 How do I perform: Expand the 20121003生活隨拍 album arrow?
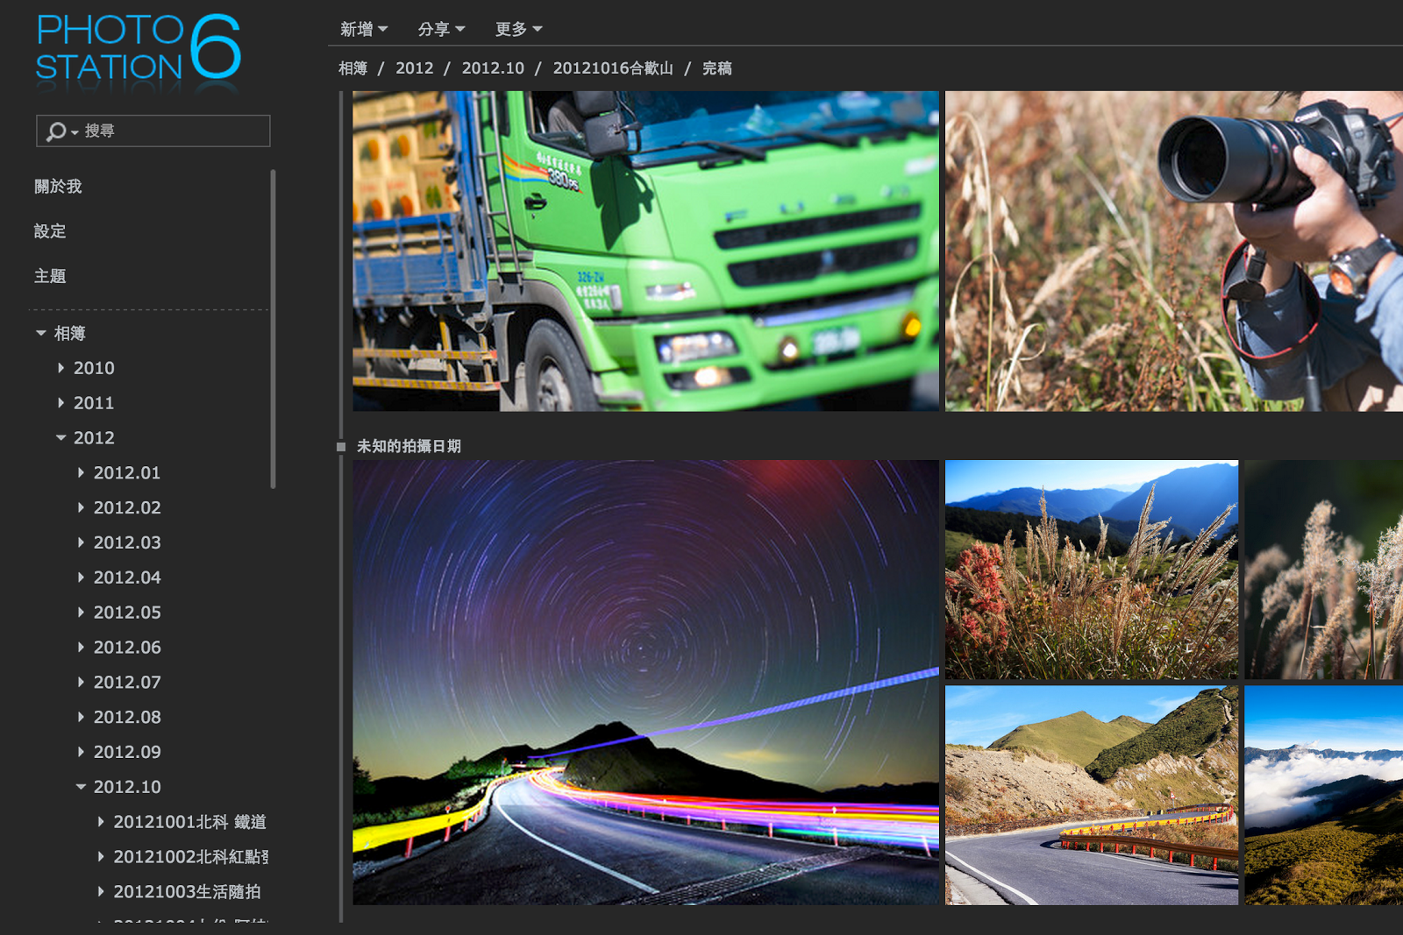(x=102, y=891)
